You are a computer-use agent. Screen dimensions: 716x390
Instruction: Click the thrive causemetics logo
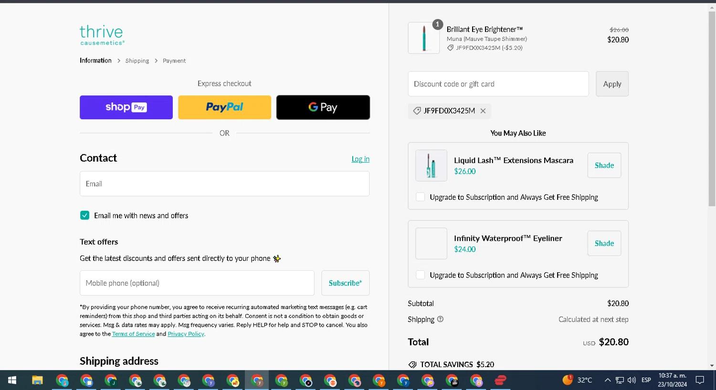pyautogui.click(x=101, y=35)
